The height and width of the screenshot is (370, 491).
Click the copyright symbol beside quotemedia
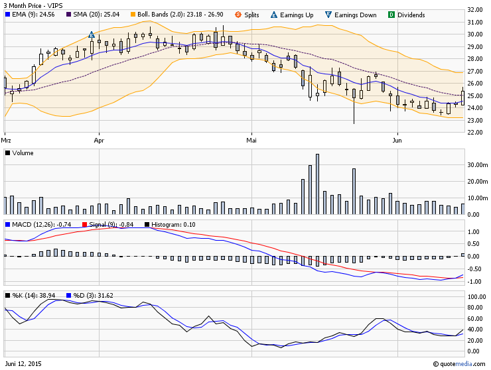tap(435, 363)
